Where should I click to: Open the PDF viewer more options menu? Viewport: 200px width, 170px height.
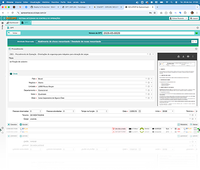point(193,57)
